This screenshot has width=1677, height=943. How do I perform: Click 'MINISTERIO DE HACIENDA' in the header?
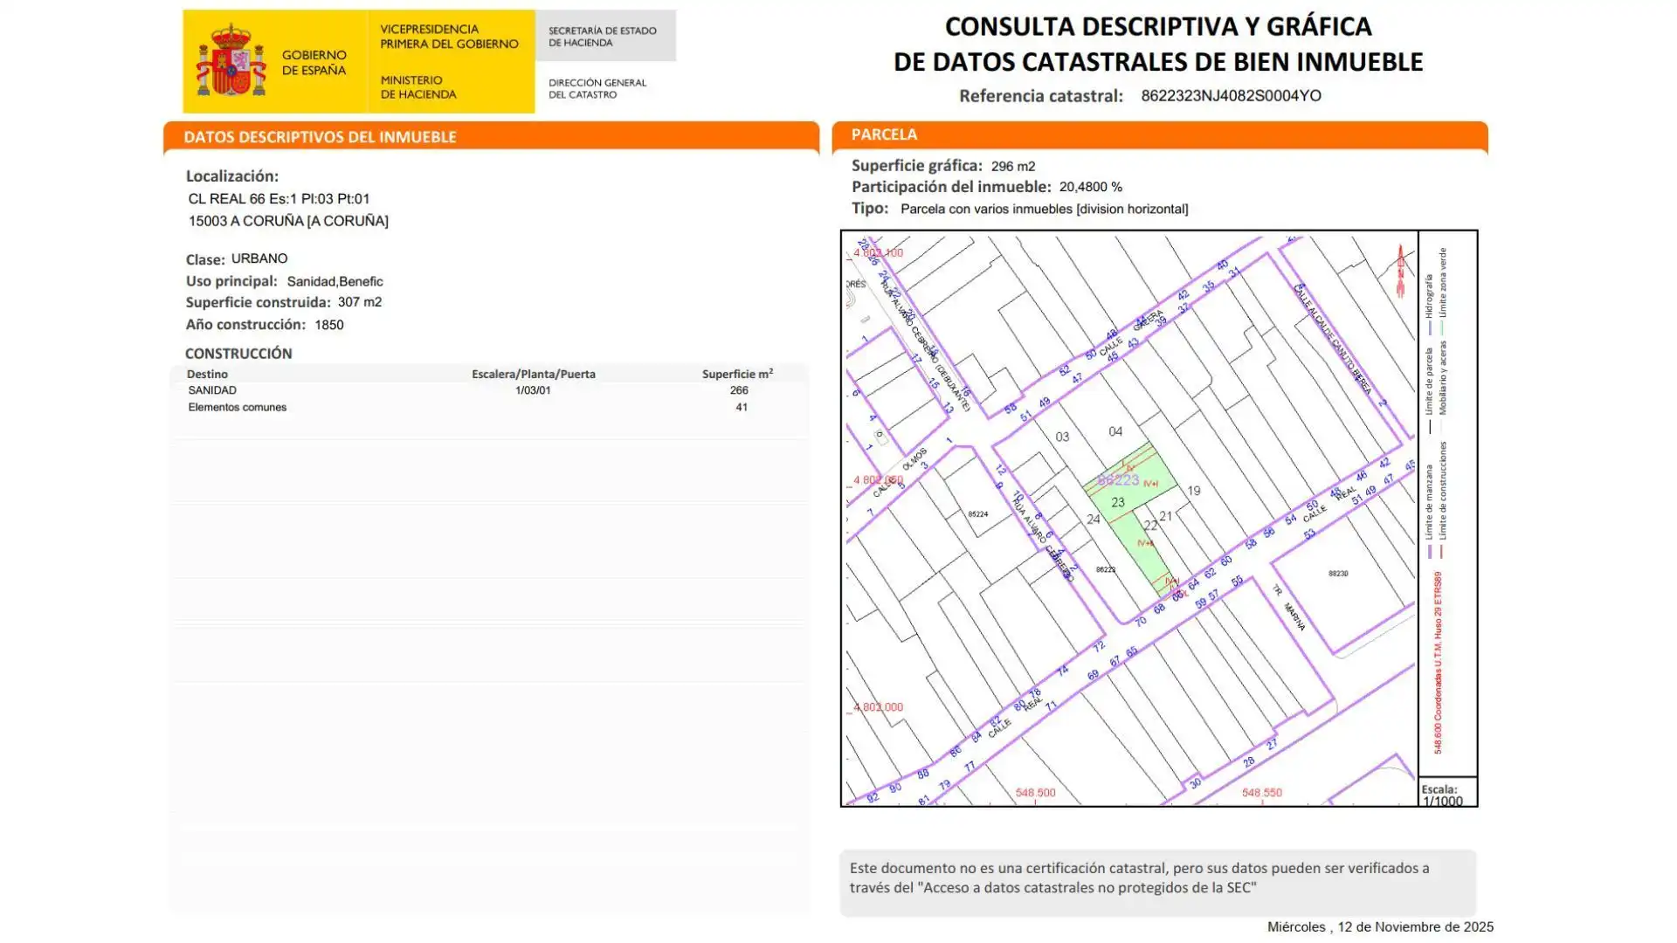(x=418, y=86)
